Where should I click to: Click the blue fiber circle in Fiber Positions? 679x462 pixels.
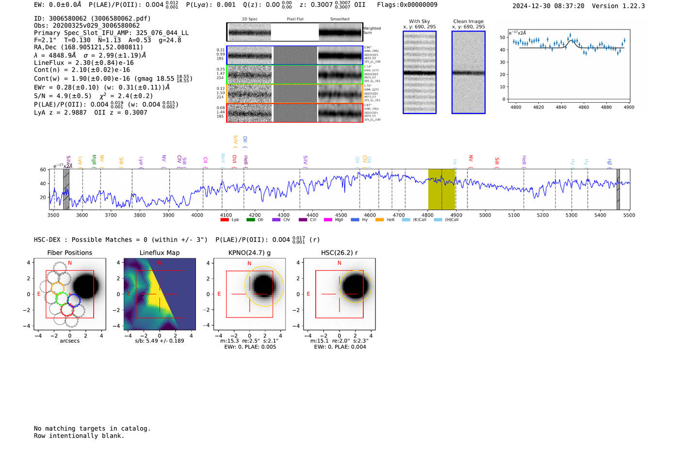click(x=74, y=300)
